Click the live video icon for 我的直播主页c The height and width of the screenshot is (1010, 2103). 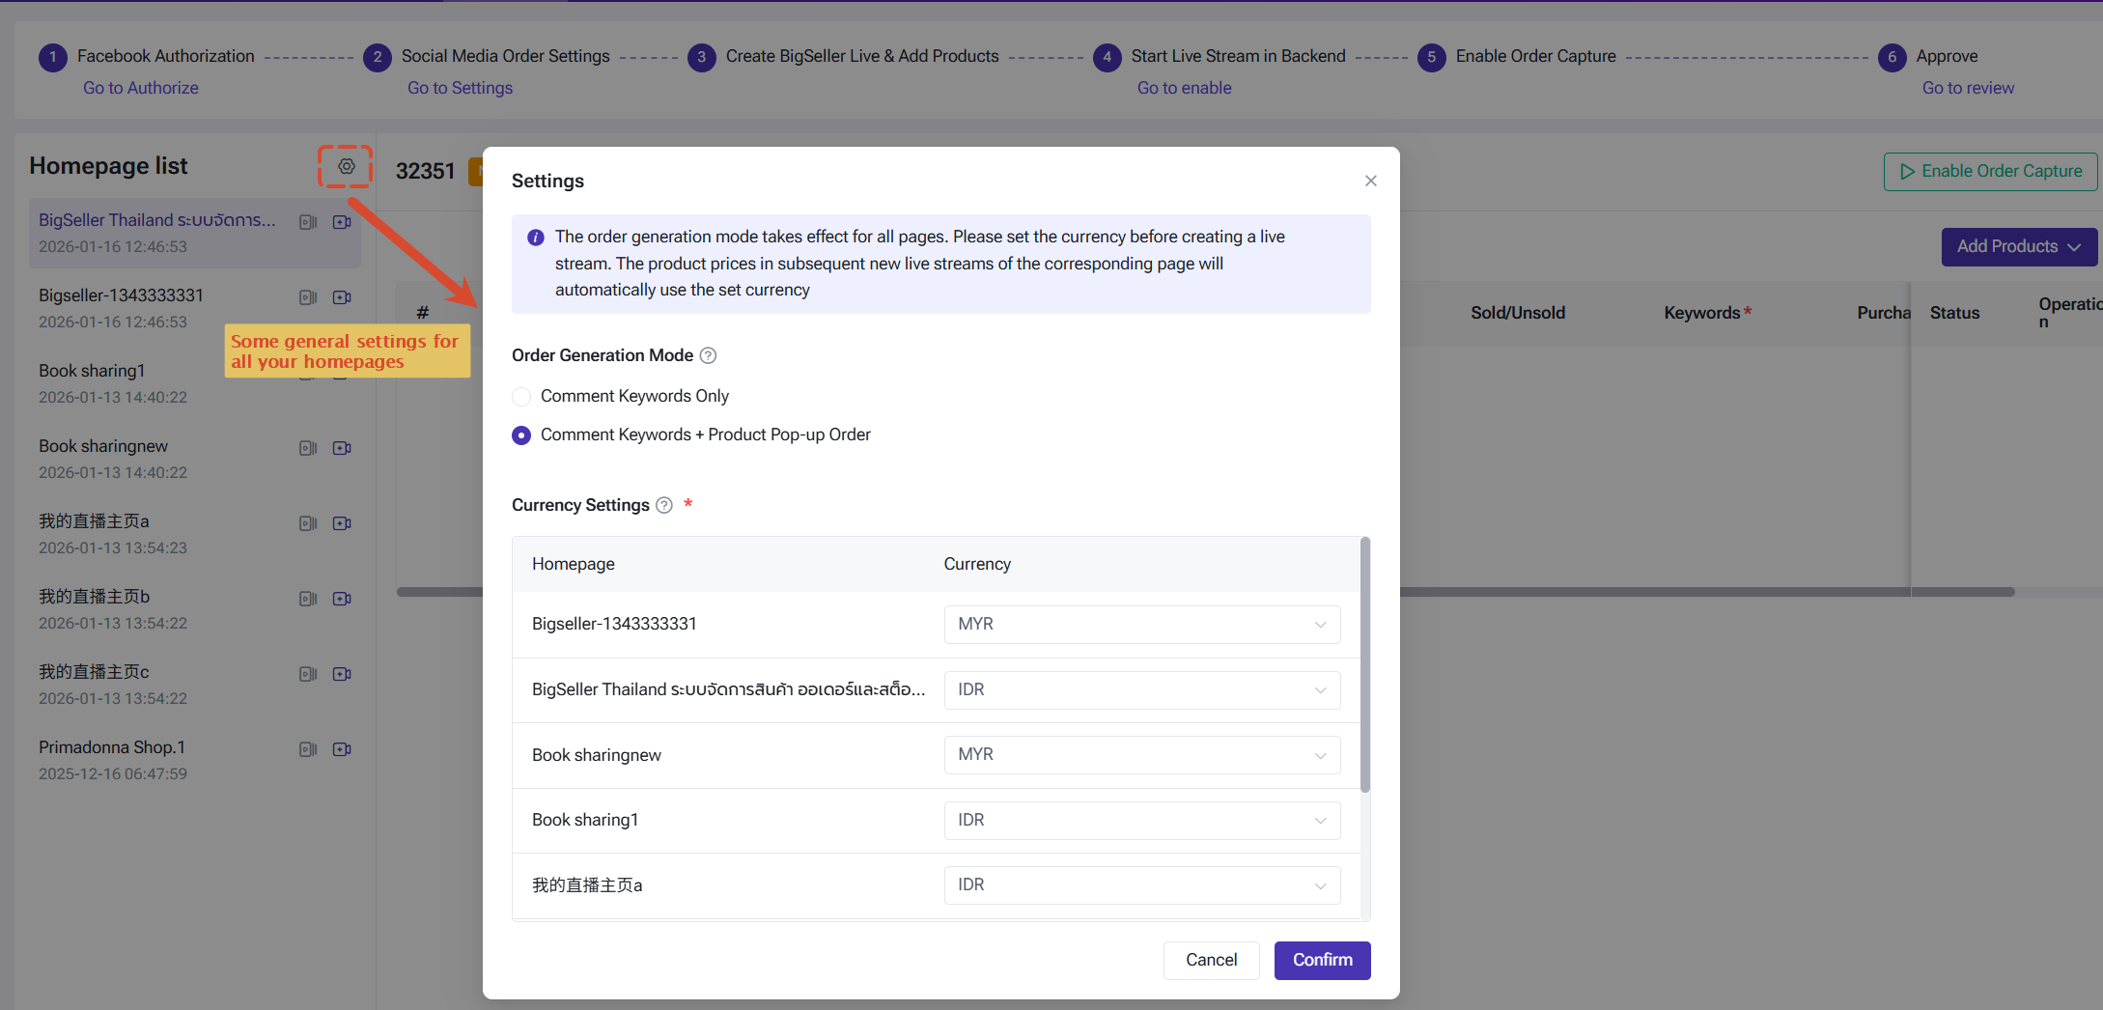pos(342,674)
